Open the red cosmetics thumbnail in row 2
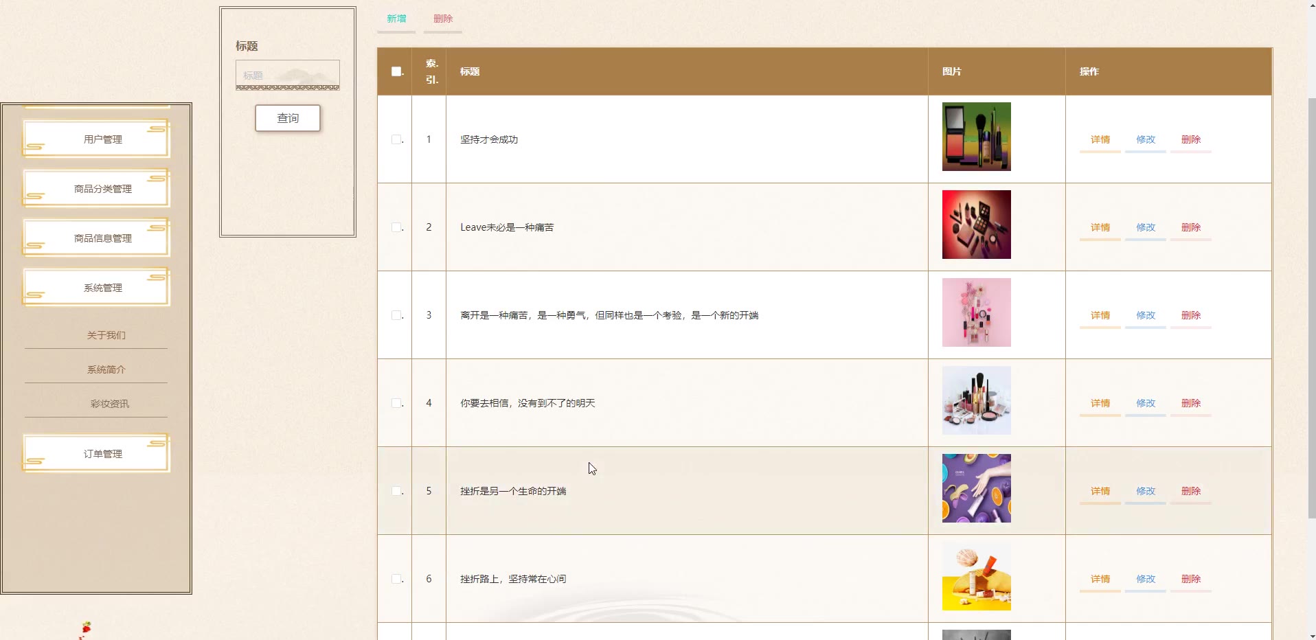Viewport: 1316px width, 640px height. coord(977,225)
